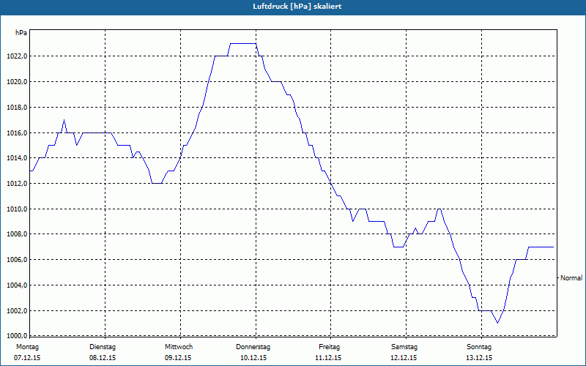Click the 'Samstag 12.12.15' axis label
The width and height of the screenshot is (586, 366).
tap(404, 352)
